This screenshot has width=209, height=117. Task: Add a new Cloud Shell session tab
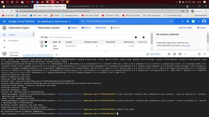[x=56, y=55]
